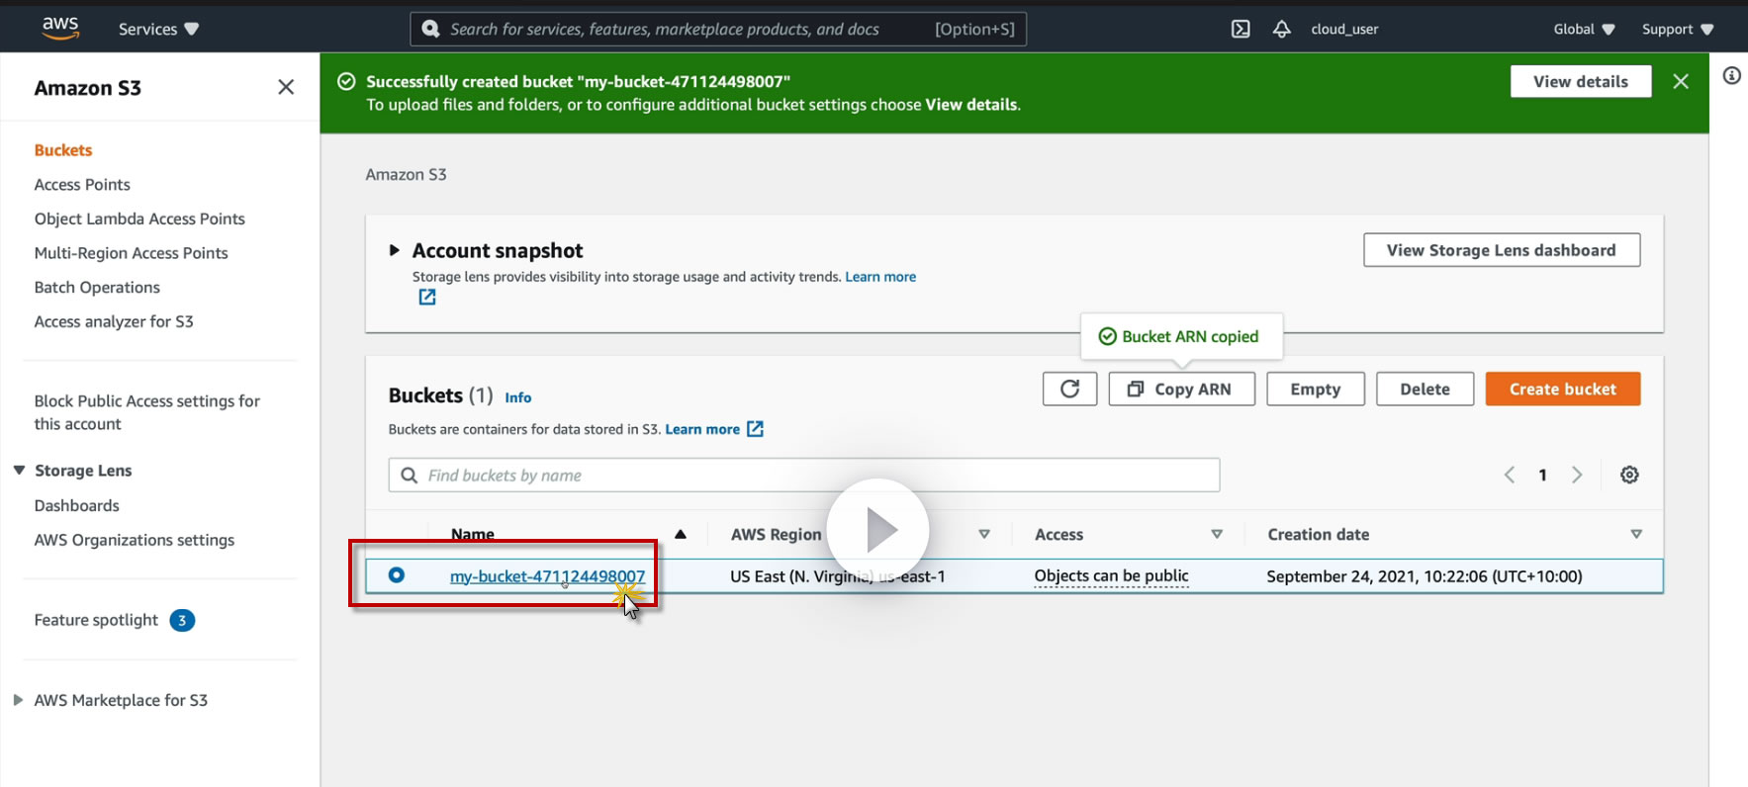Open Feature spotlight
This screenshot has width=1748, height=787.
coord(96,620)
